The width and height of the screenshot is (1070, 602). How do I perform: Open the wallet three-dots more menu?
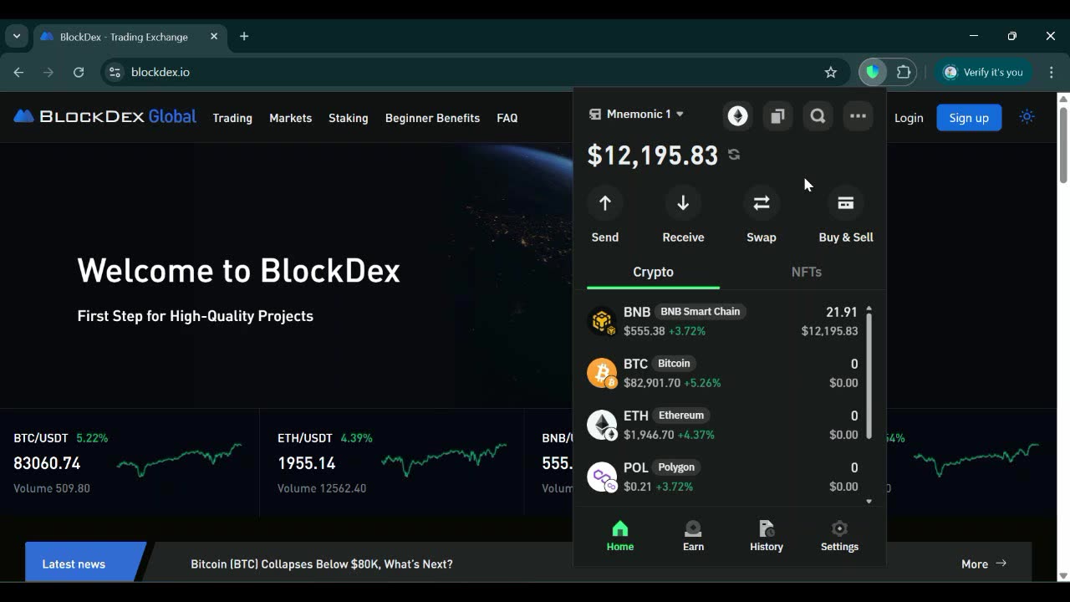coord(858,116)
